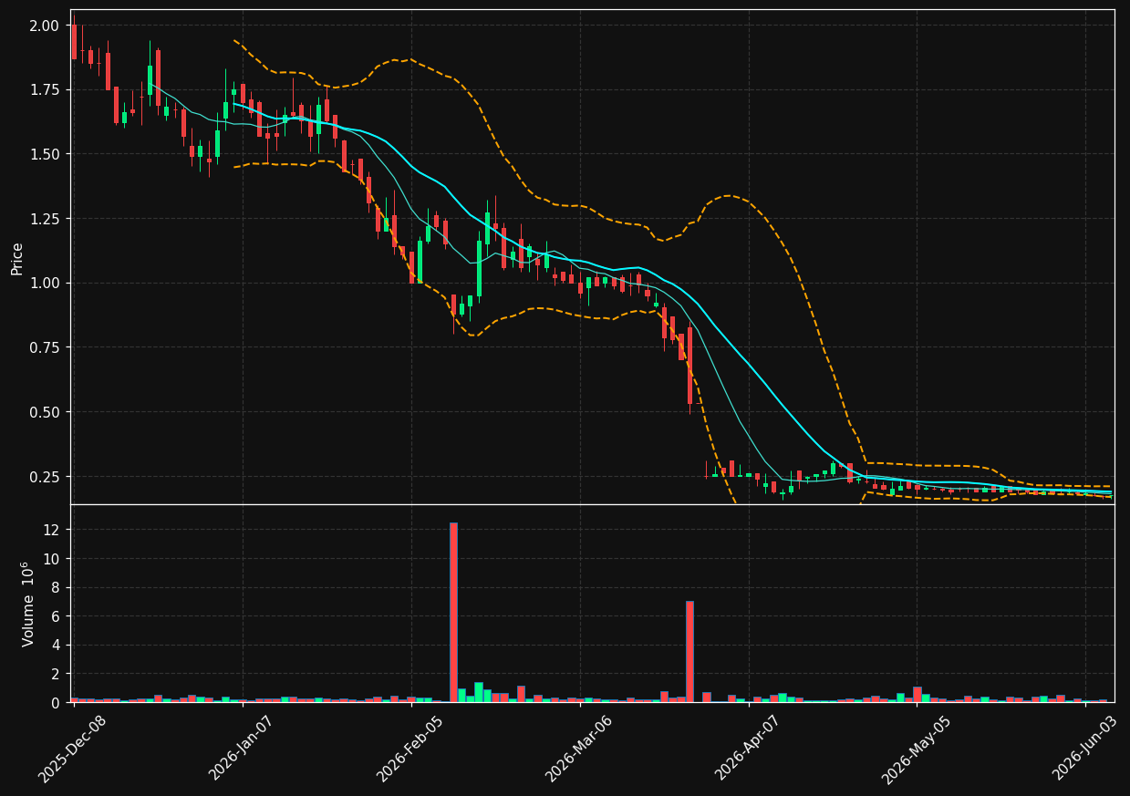Pick the 12 volume tick label
1130x796 pixels.
pos(52,530)
